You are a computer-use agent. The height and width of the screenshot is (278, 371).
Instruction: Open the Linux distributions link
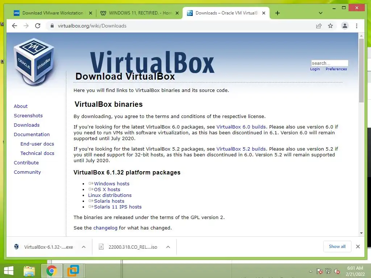(110, 195)
